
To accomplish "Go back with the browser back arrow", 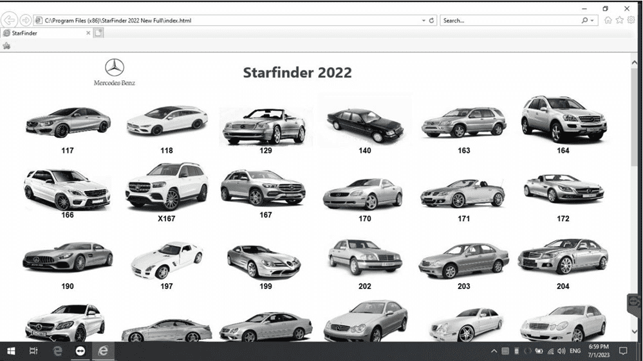I will [10, 20].
